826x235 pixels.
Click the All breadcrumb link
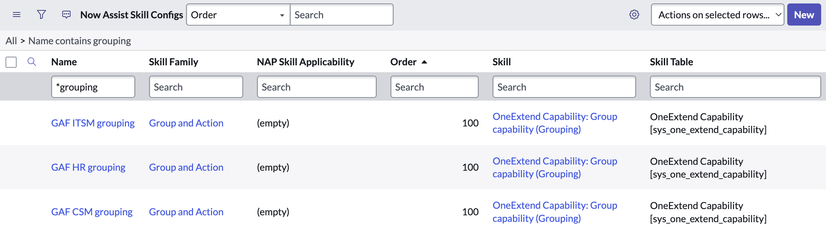tap(11, 41)
